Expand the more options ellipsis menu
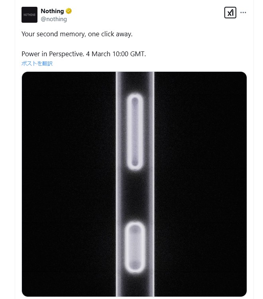The width and height of the screenshot is (263, 299). 243,13
